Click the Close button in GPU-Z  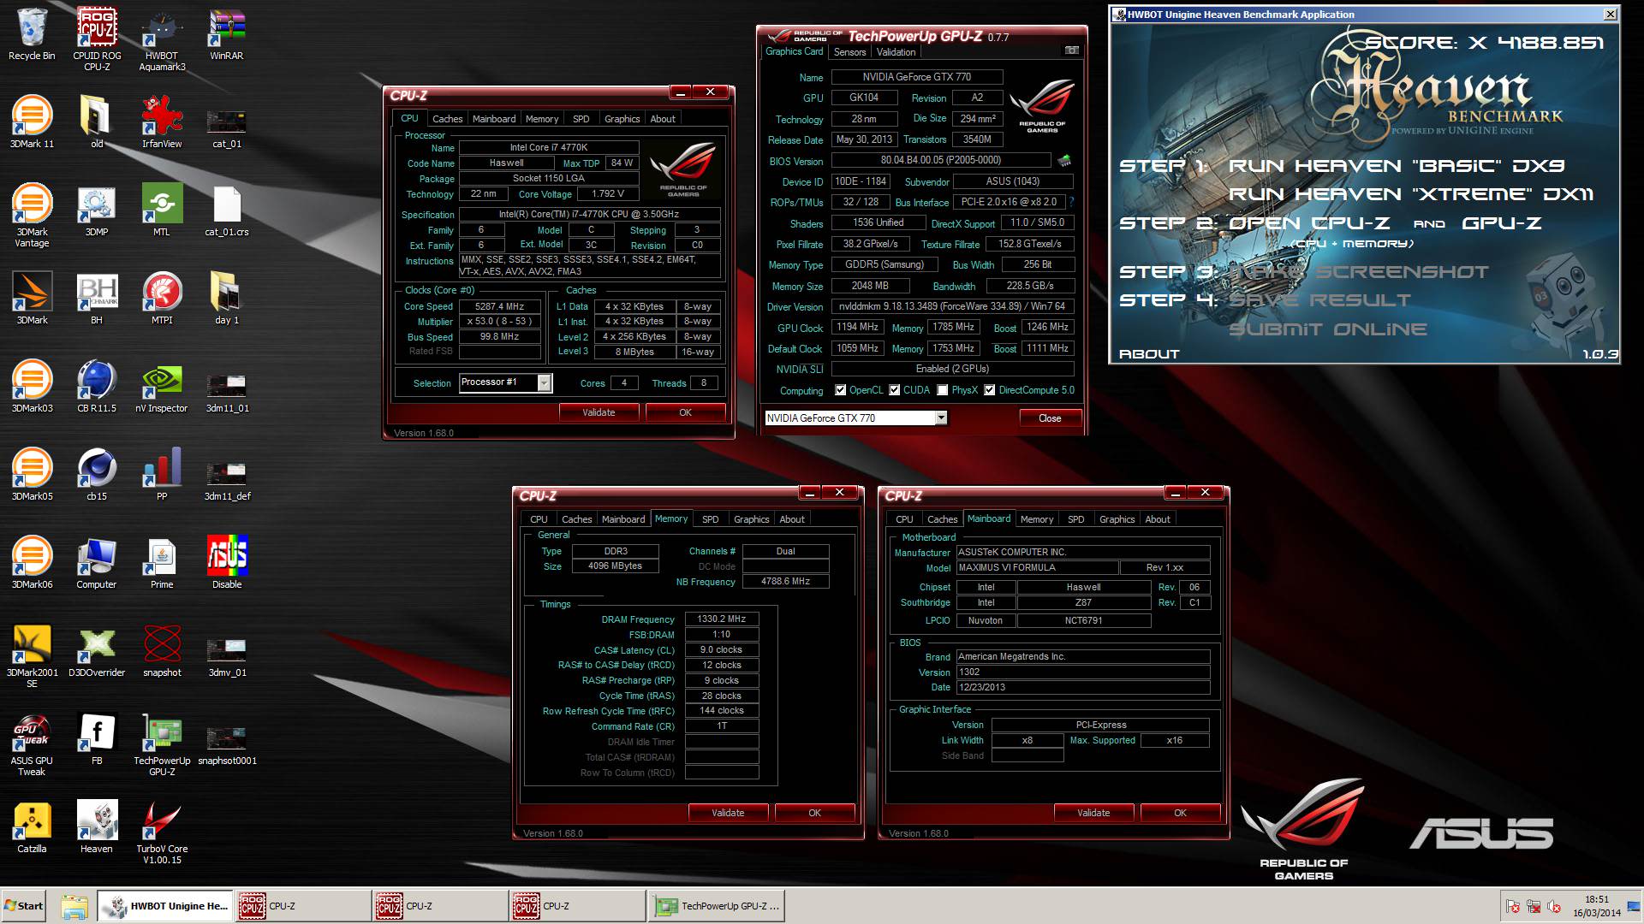(x=1050, y=418)
